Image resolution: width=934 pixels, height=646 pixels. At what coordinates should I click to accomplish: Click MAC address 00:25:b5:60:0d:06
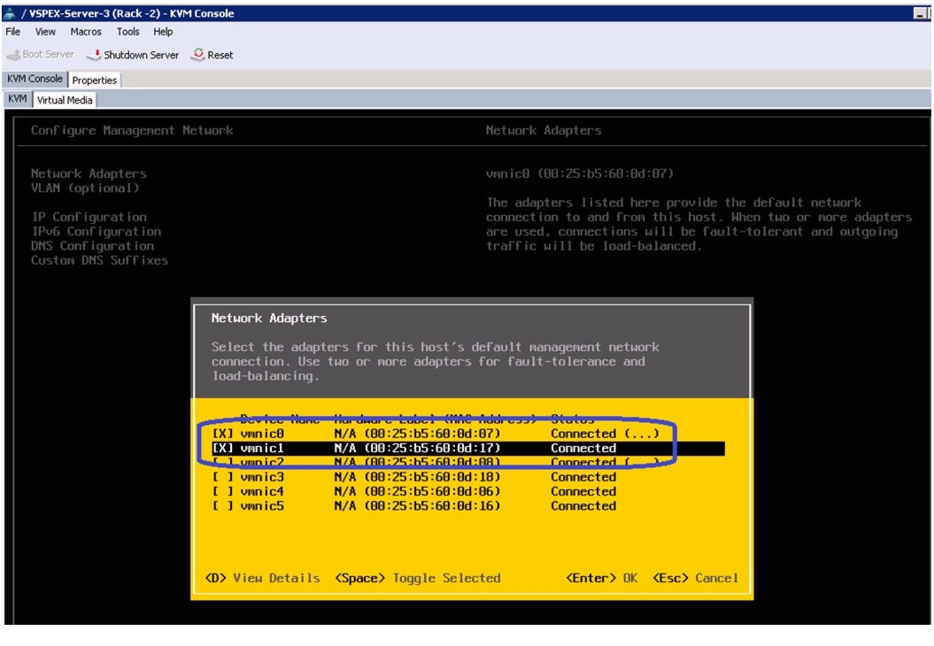[432, 491]
